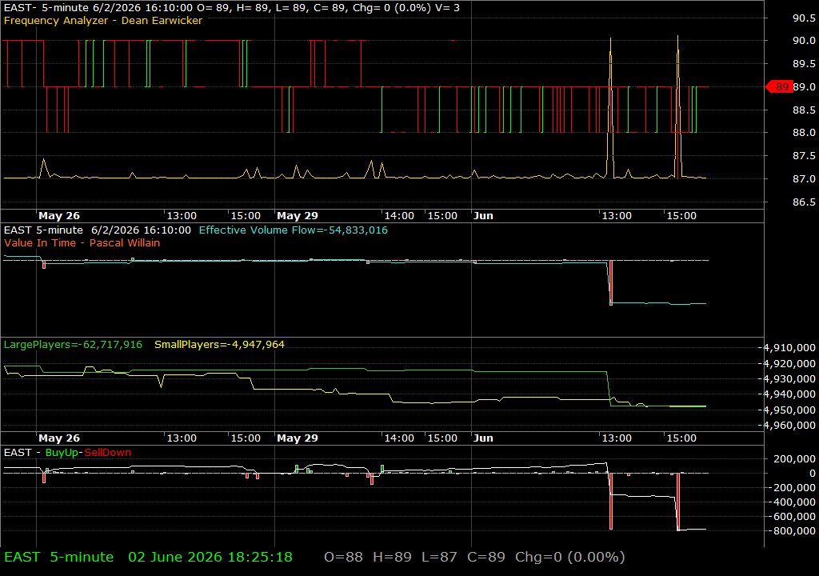Click the 'SmallPlayers=-4,947,964' legend
The height and width of the screenshot is (576, 819).
click(219, 345)
